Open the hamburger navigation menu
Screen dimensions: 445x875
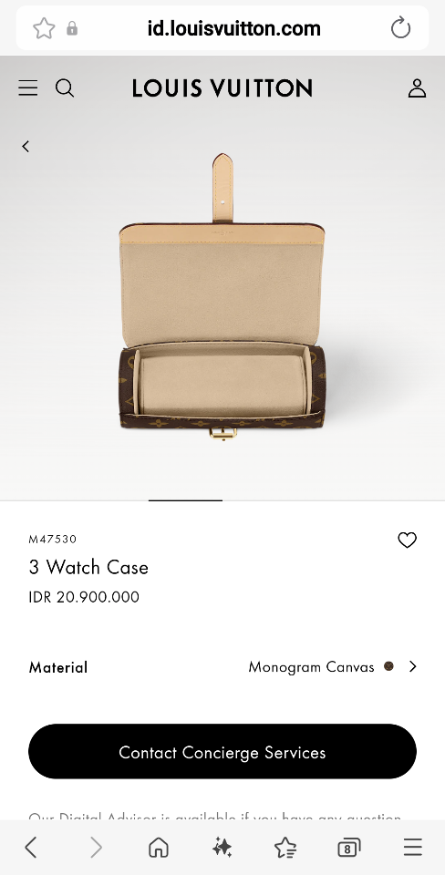pyautogui.click(x=28, y=88)
